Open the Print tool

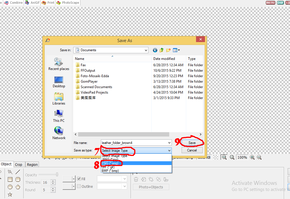click(x=48, y=3)
